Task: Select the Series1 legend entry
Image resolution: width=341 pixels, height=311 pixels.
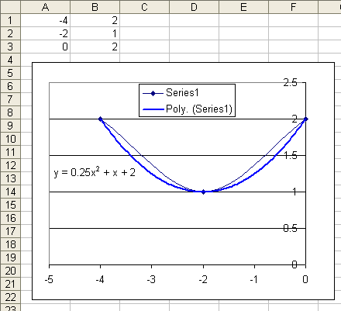Action: 182,92
